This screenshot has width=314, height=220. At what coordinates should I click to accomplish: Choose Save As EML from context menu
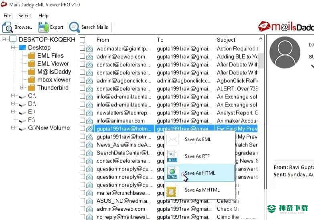[x=200, y=139]
